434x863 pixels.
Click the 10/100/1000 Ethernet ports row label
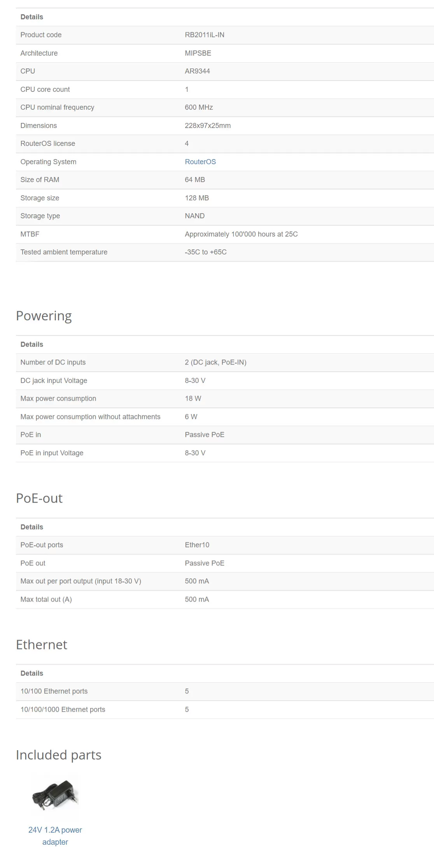click(63, 709)
